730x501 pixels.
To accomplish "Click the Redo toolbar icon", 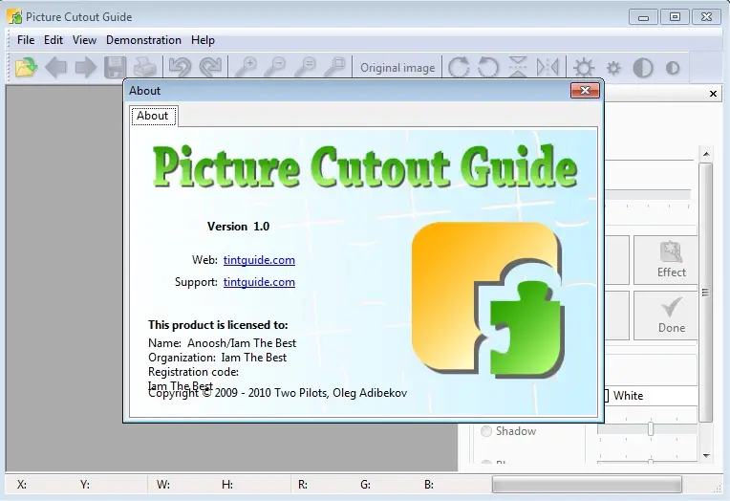I will click(x=210, y=67).
